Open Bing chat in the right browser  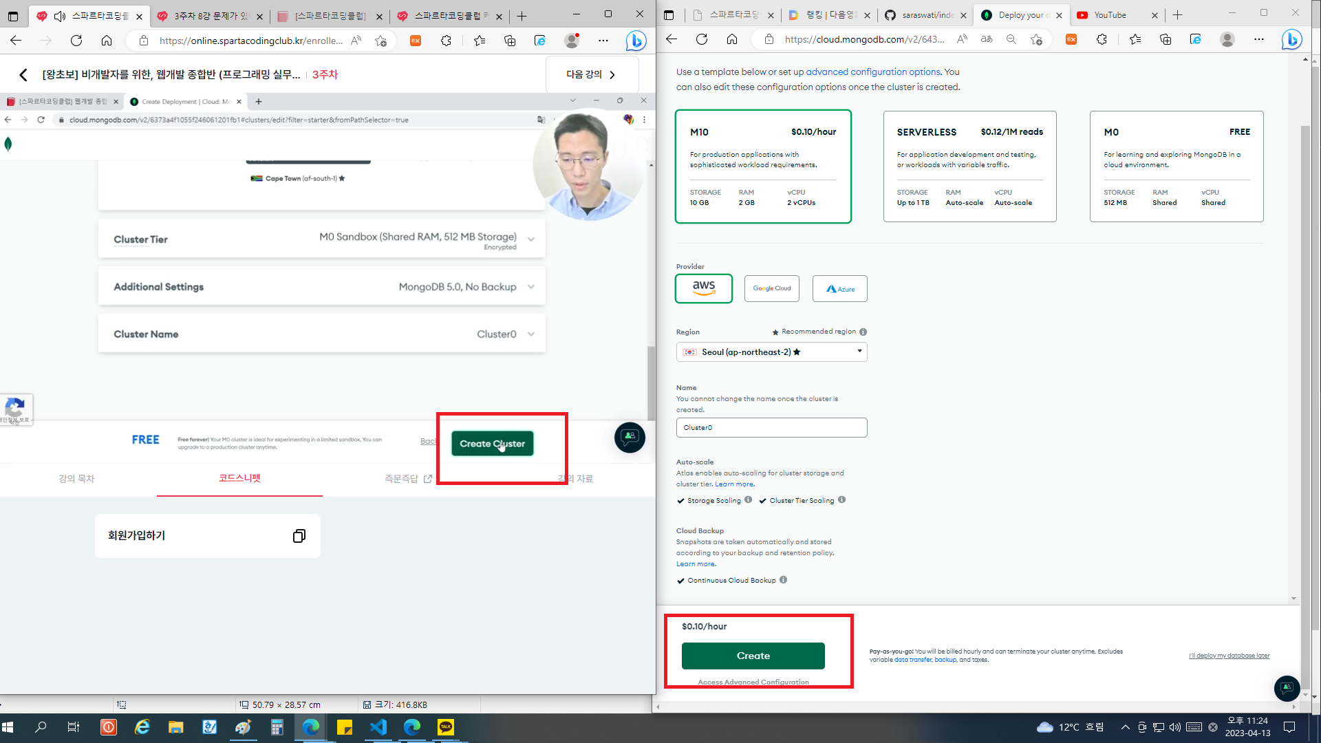point(1291,40)
